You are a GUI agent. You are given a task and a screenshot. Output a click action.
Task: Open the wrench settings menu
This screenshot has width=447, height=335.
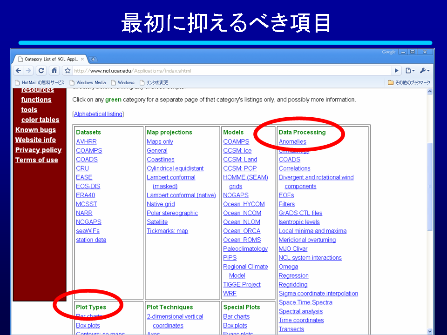pos(425,71)
